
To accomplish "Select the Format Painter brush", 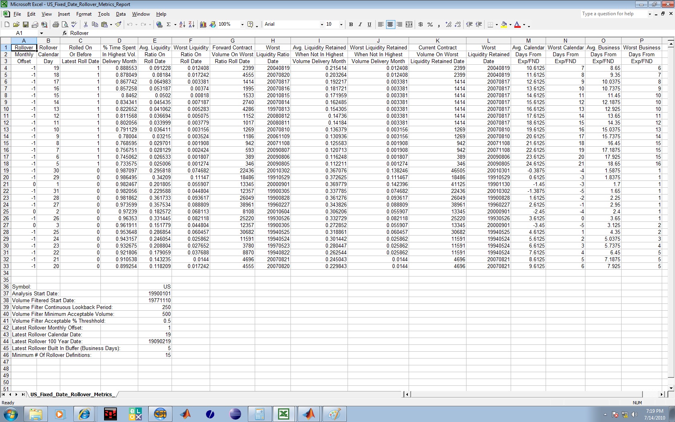I will 118,25.
